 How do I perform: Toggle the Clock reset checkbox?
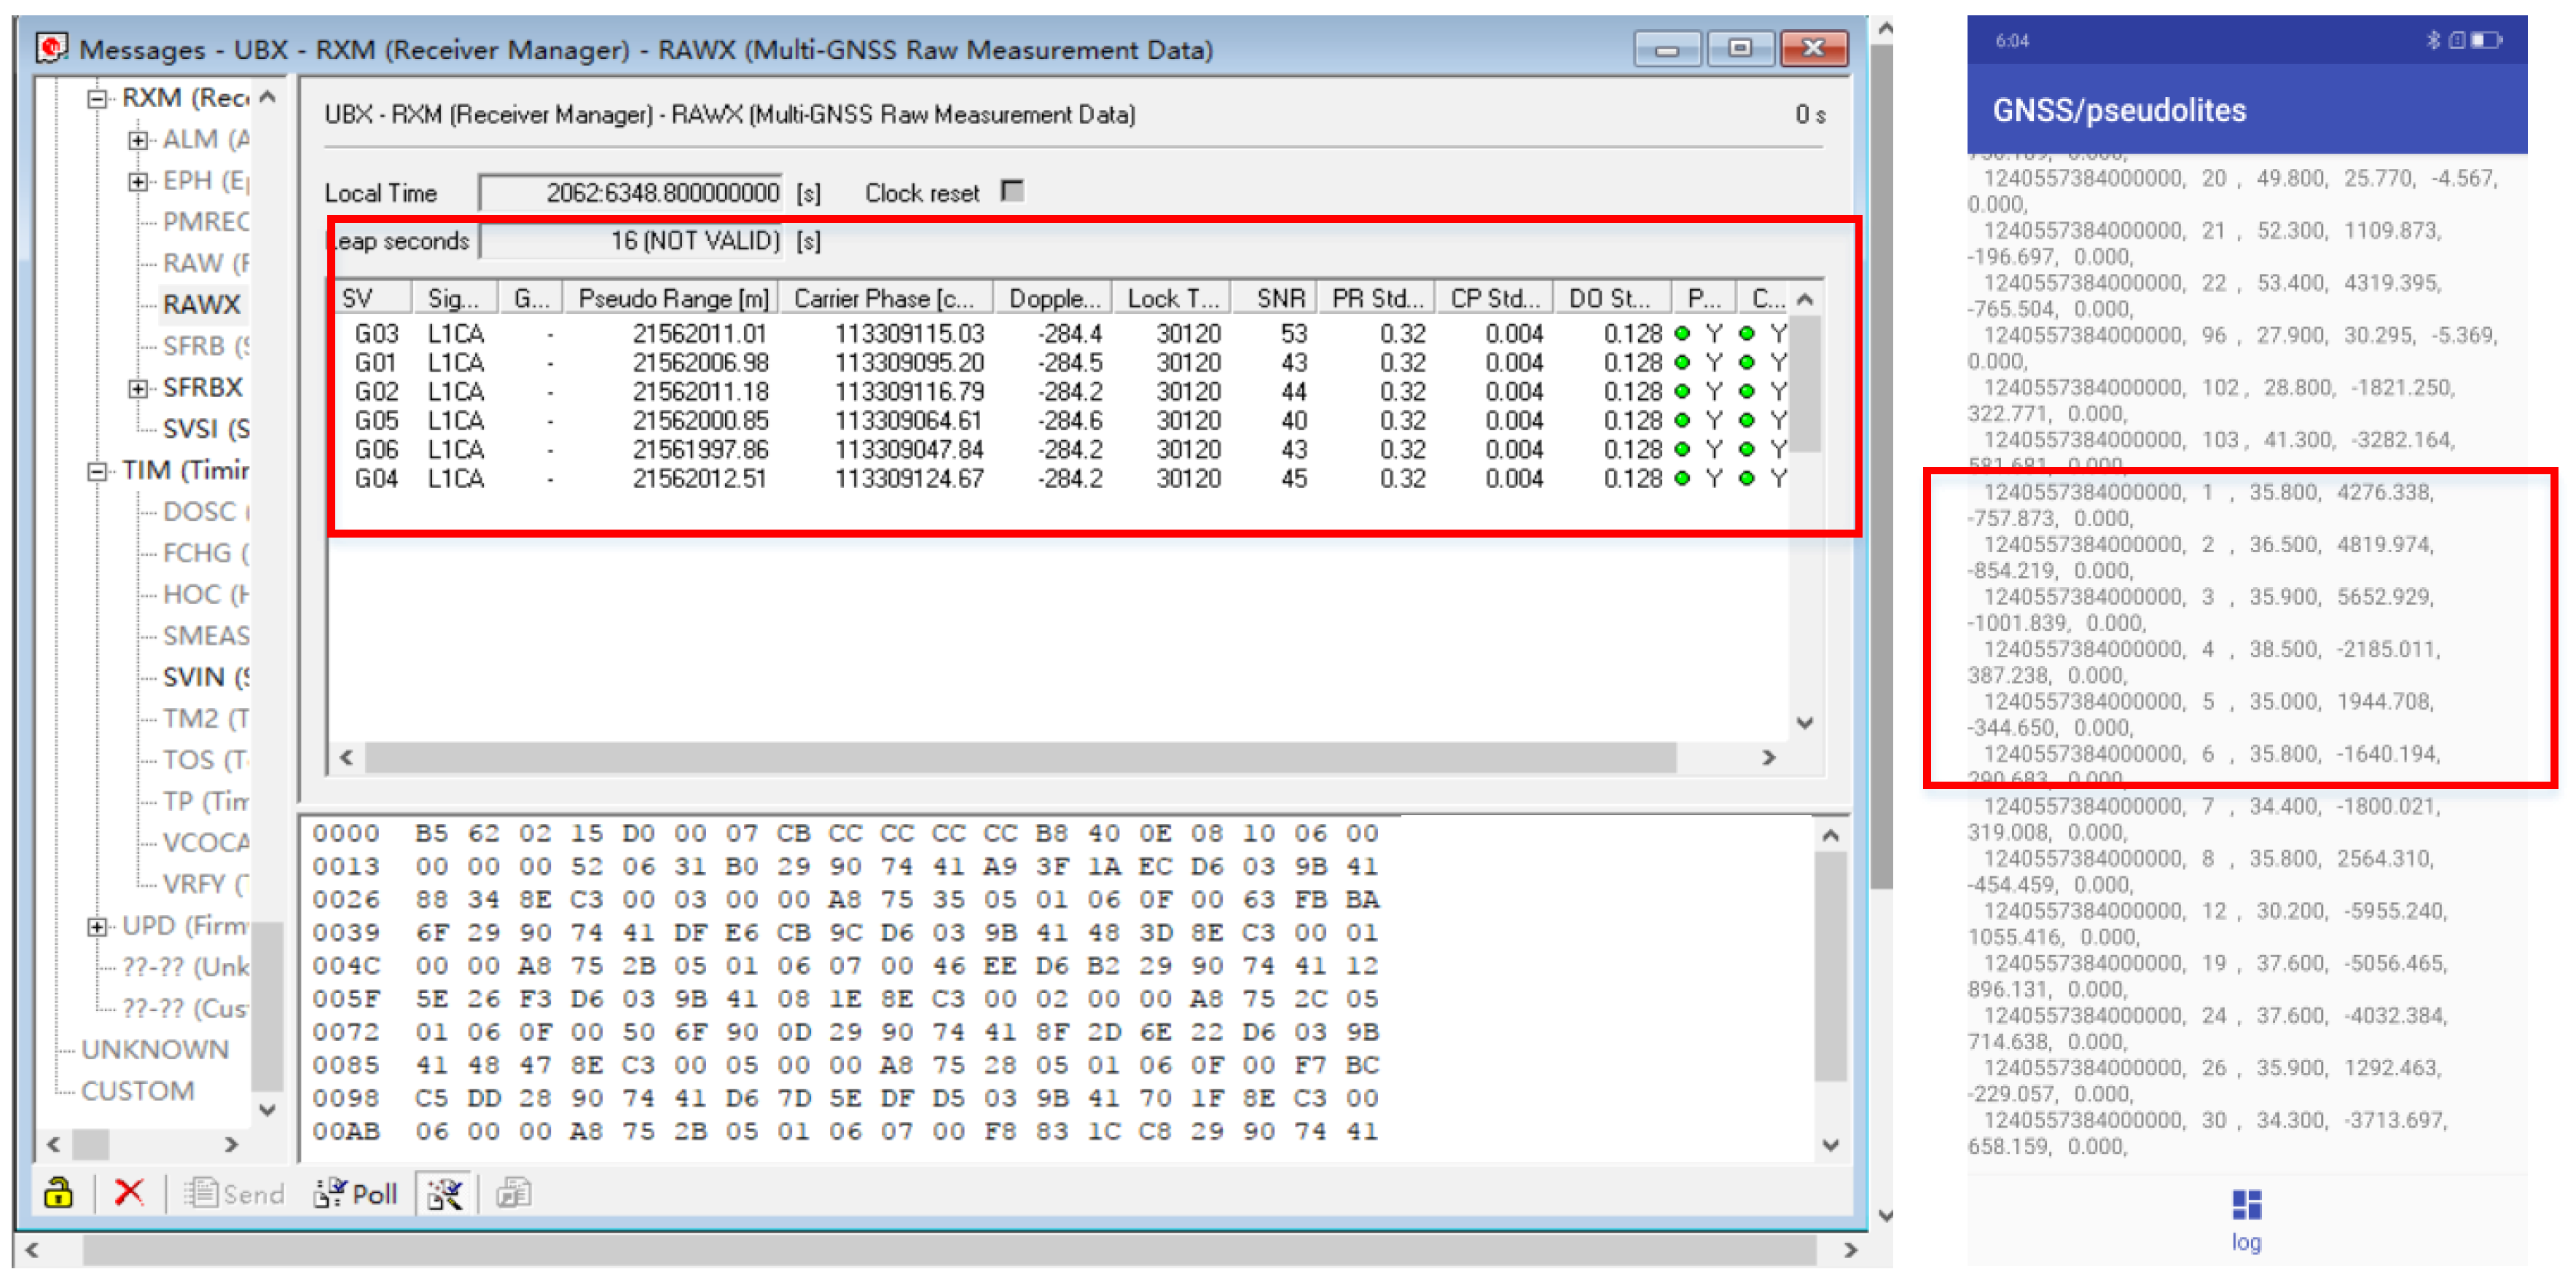point(1013,191)
